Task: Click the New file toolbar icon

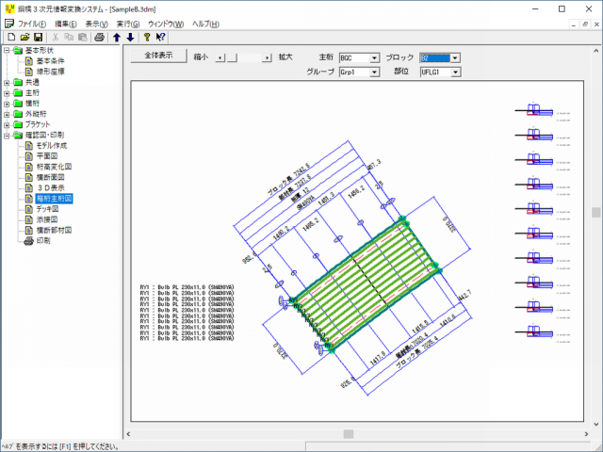Action: click(x=10, y=37)
